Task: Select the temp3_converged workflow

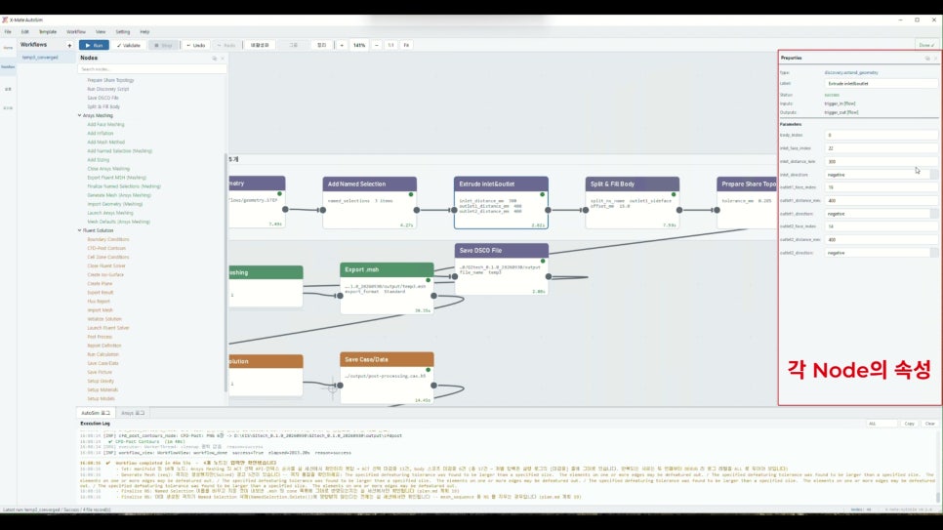Action: tap(40, 58)
